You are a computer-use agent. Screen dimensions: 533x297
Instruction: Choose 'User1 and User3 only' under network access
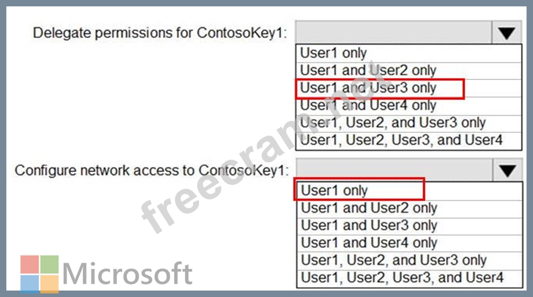coord(369,225)
